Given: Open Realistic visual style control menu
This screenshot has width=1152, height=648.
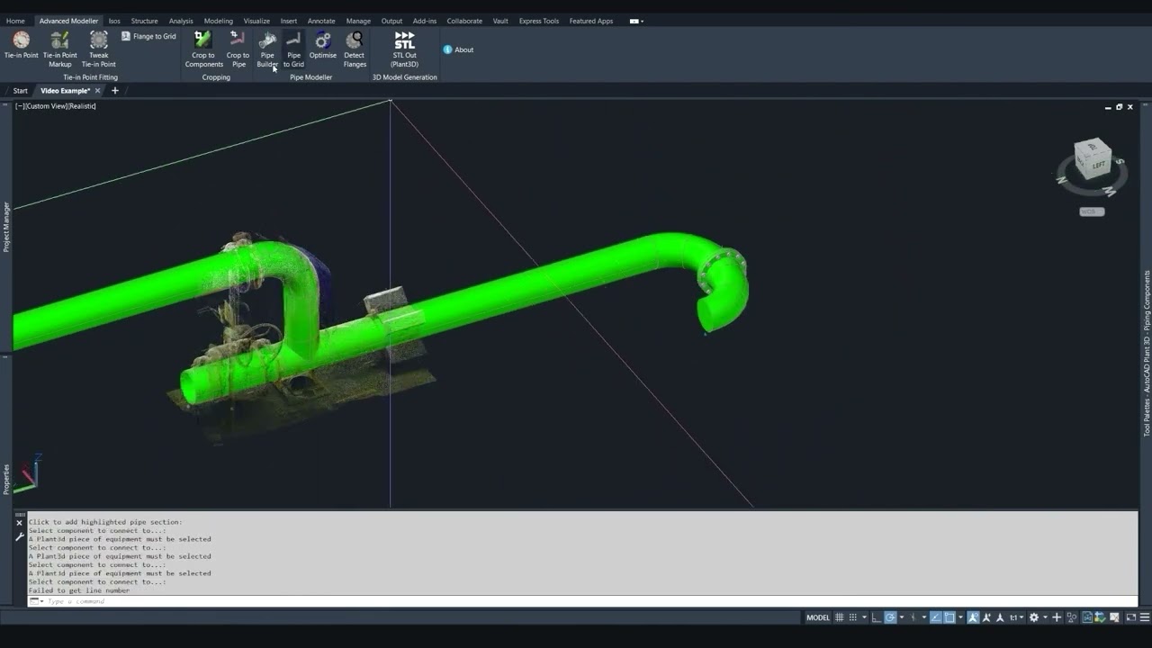Looking at the screenshot, I should pyautogui.click(x=82, y=106).
